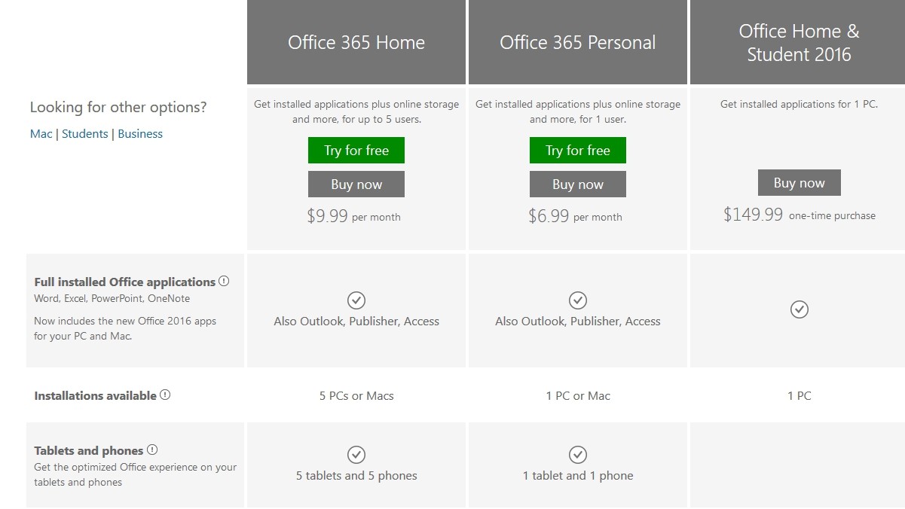
Task: Click Office 365 Personal's Also Outlook, Publisher, Access text
Action: (x=578, y=322)
